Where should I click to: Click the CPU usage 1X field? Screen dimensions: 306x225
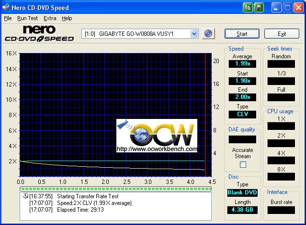click(281, 126)
